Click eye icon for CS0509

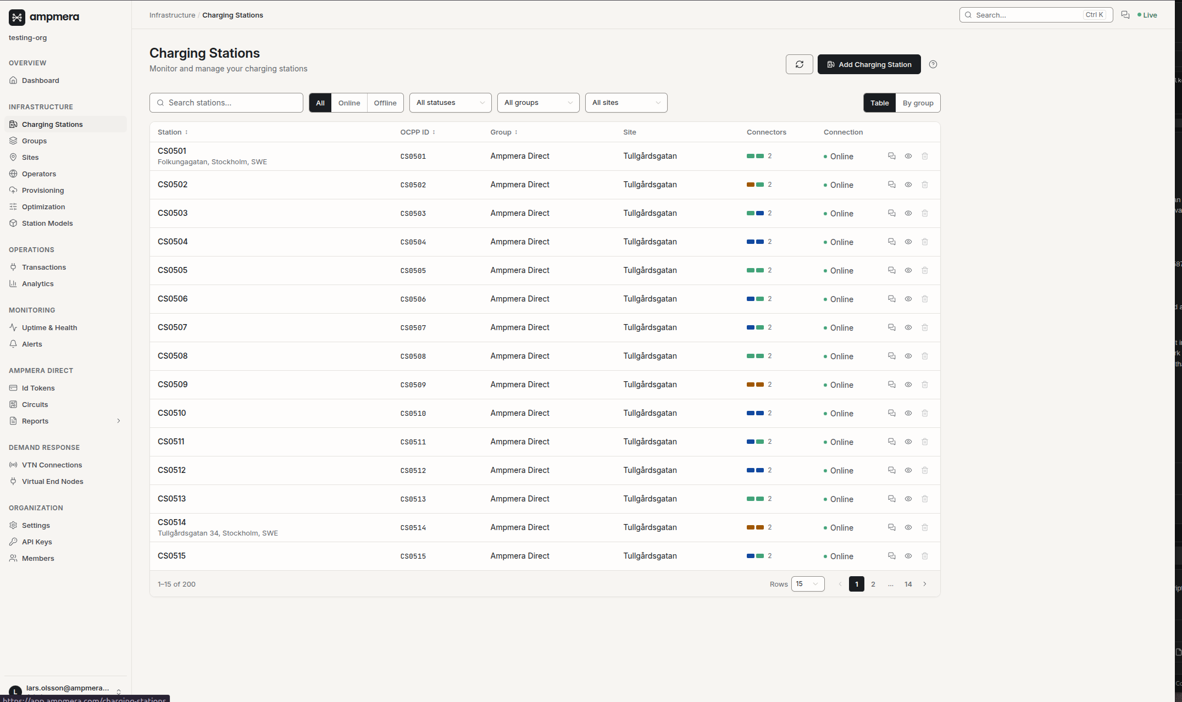(x=908, y=385)
